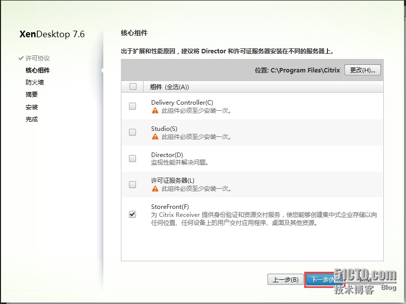Click the 监视性能并解决问题 description
This screenshot has width=406, height=304.
click(x=180, y=163)
